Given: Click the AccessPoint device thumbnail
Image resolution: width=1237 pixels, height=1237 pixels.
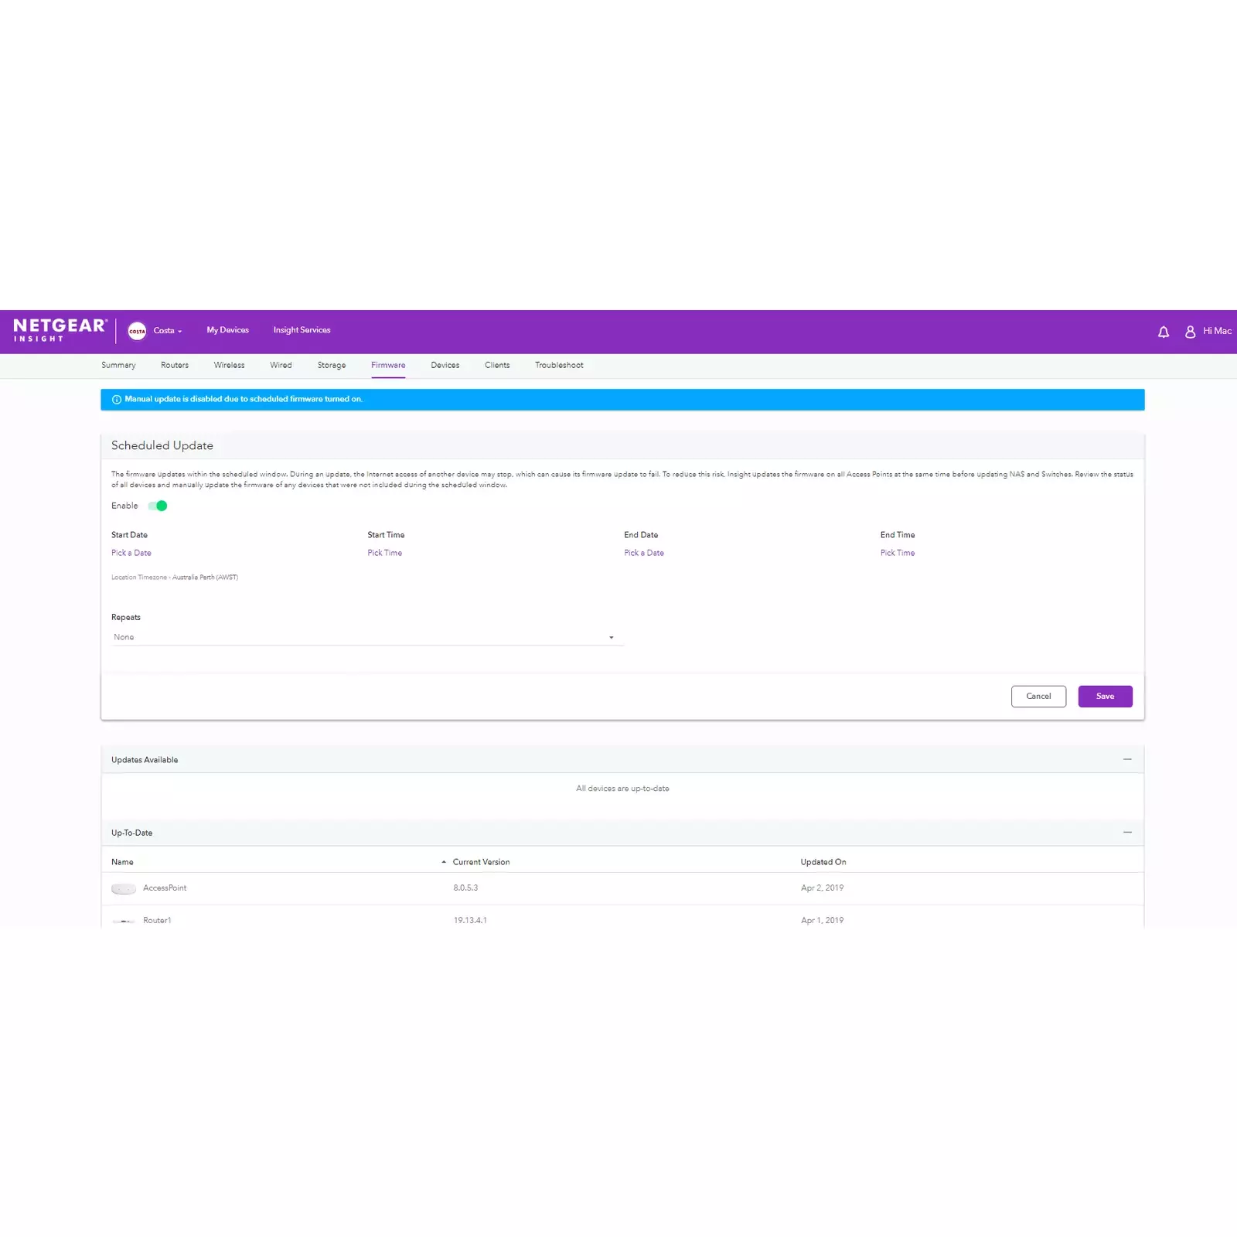Looking at the screenshot, I should click(x=124, y=888).
